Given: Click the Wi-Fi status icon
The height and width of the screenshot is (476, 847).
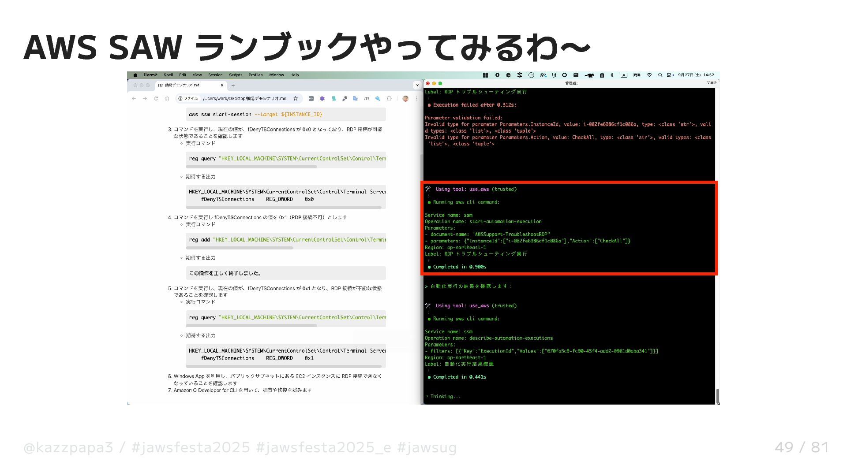Looking at the screenshot, I should coord(649,75).
